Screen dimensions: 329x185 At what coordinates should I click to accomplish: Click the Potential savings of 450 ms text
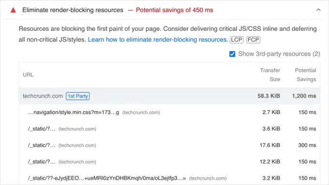click(174, 10)
